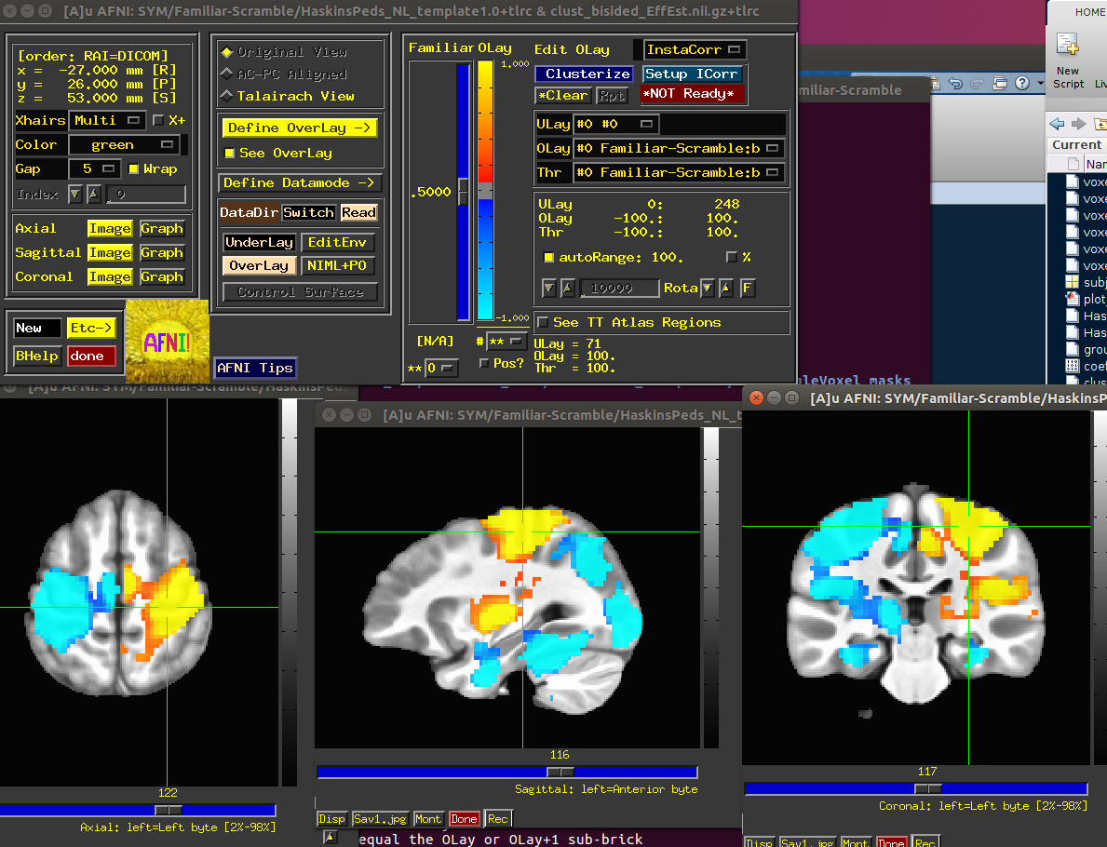1107x847 pixels.
Task: Click Sav1.jpg in sagittal viewer
Action: [x=380, y=819]
